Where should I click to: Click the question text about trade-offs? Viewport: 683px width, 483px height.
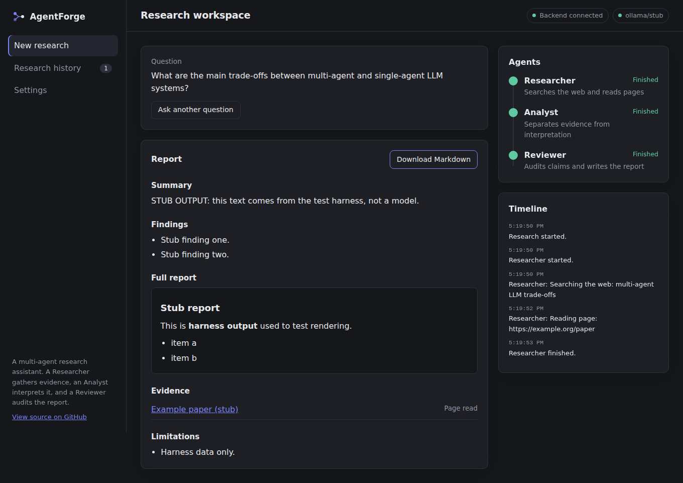tap(297, 82)
